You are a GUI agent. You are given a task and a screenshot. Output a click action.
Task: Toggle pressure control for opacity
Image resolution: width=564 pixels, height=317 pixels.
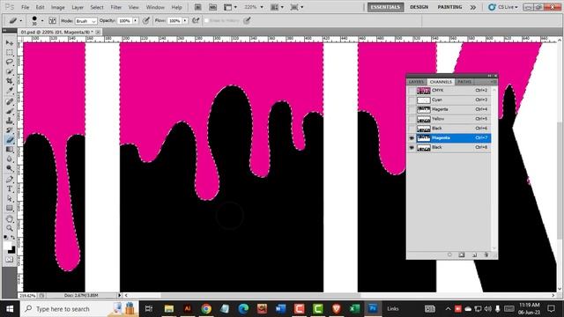pos(146,20)
